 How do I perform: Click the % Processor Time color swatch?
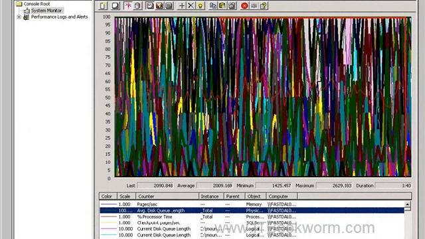point(108,217)
